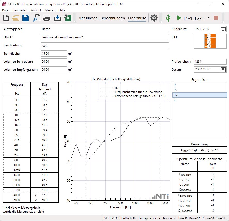
Task: Switch to the Messungen tab
Action: (88, 18)
